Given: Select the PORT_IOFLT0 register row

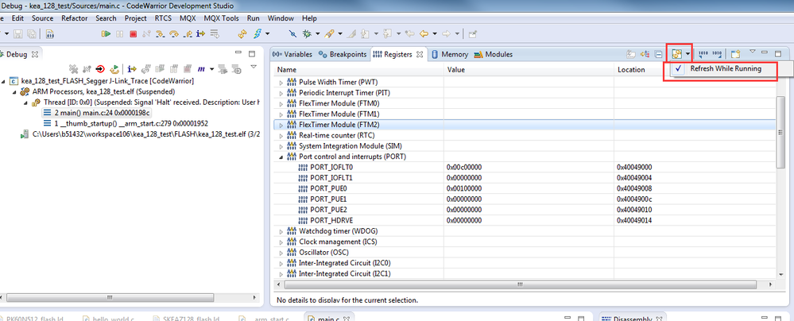Looking at the screenshot, I should [x=525, y=167].
